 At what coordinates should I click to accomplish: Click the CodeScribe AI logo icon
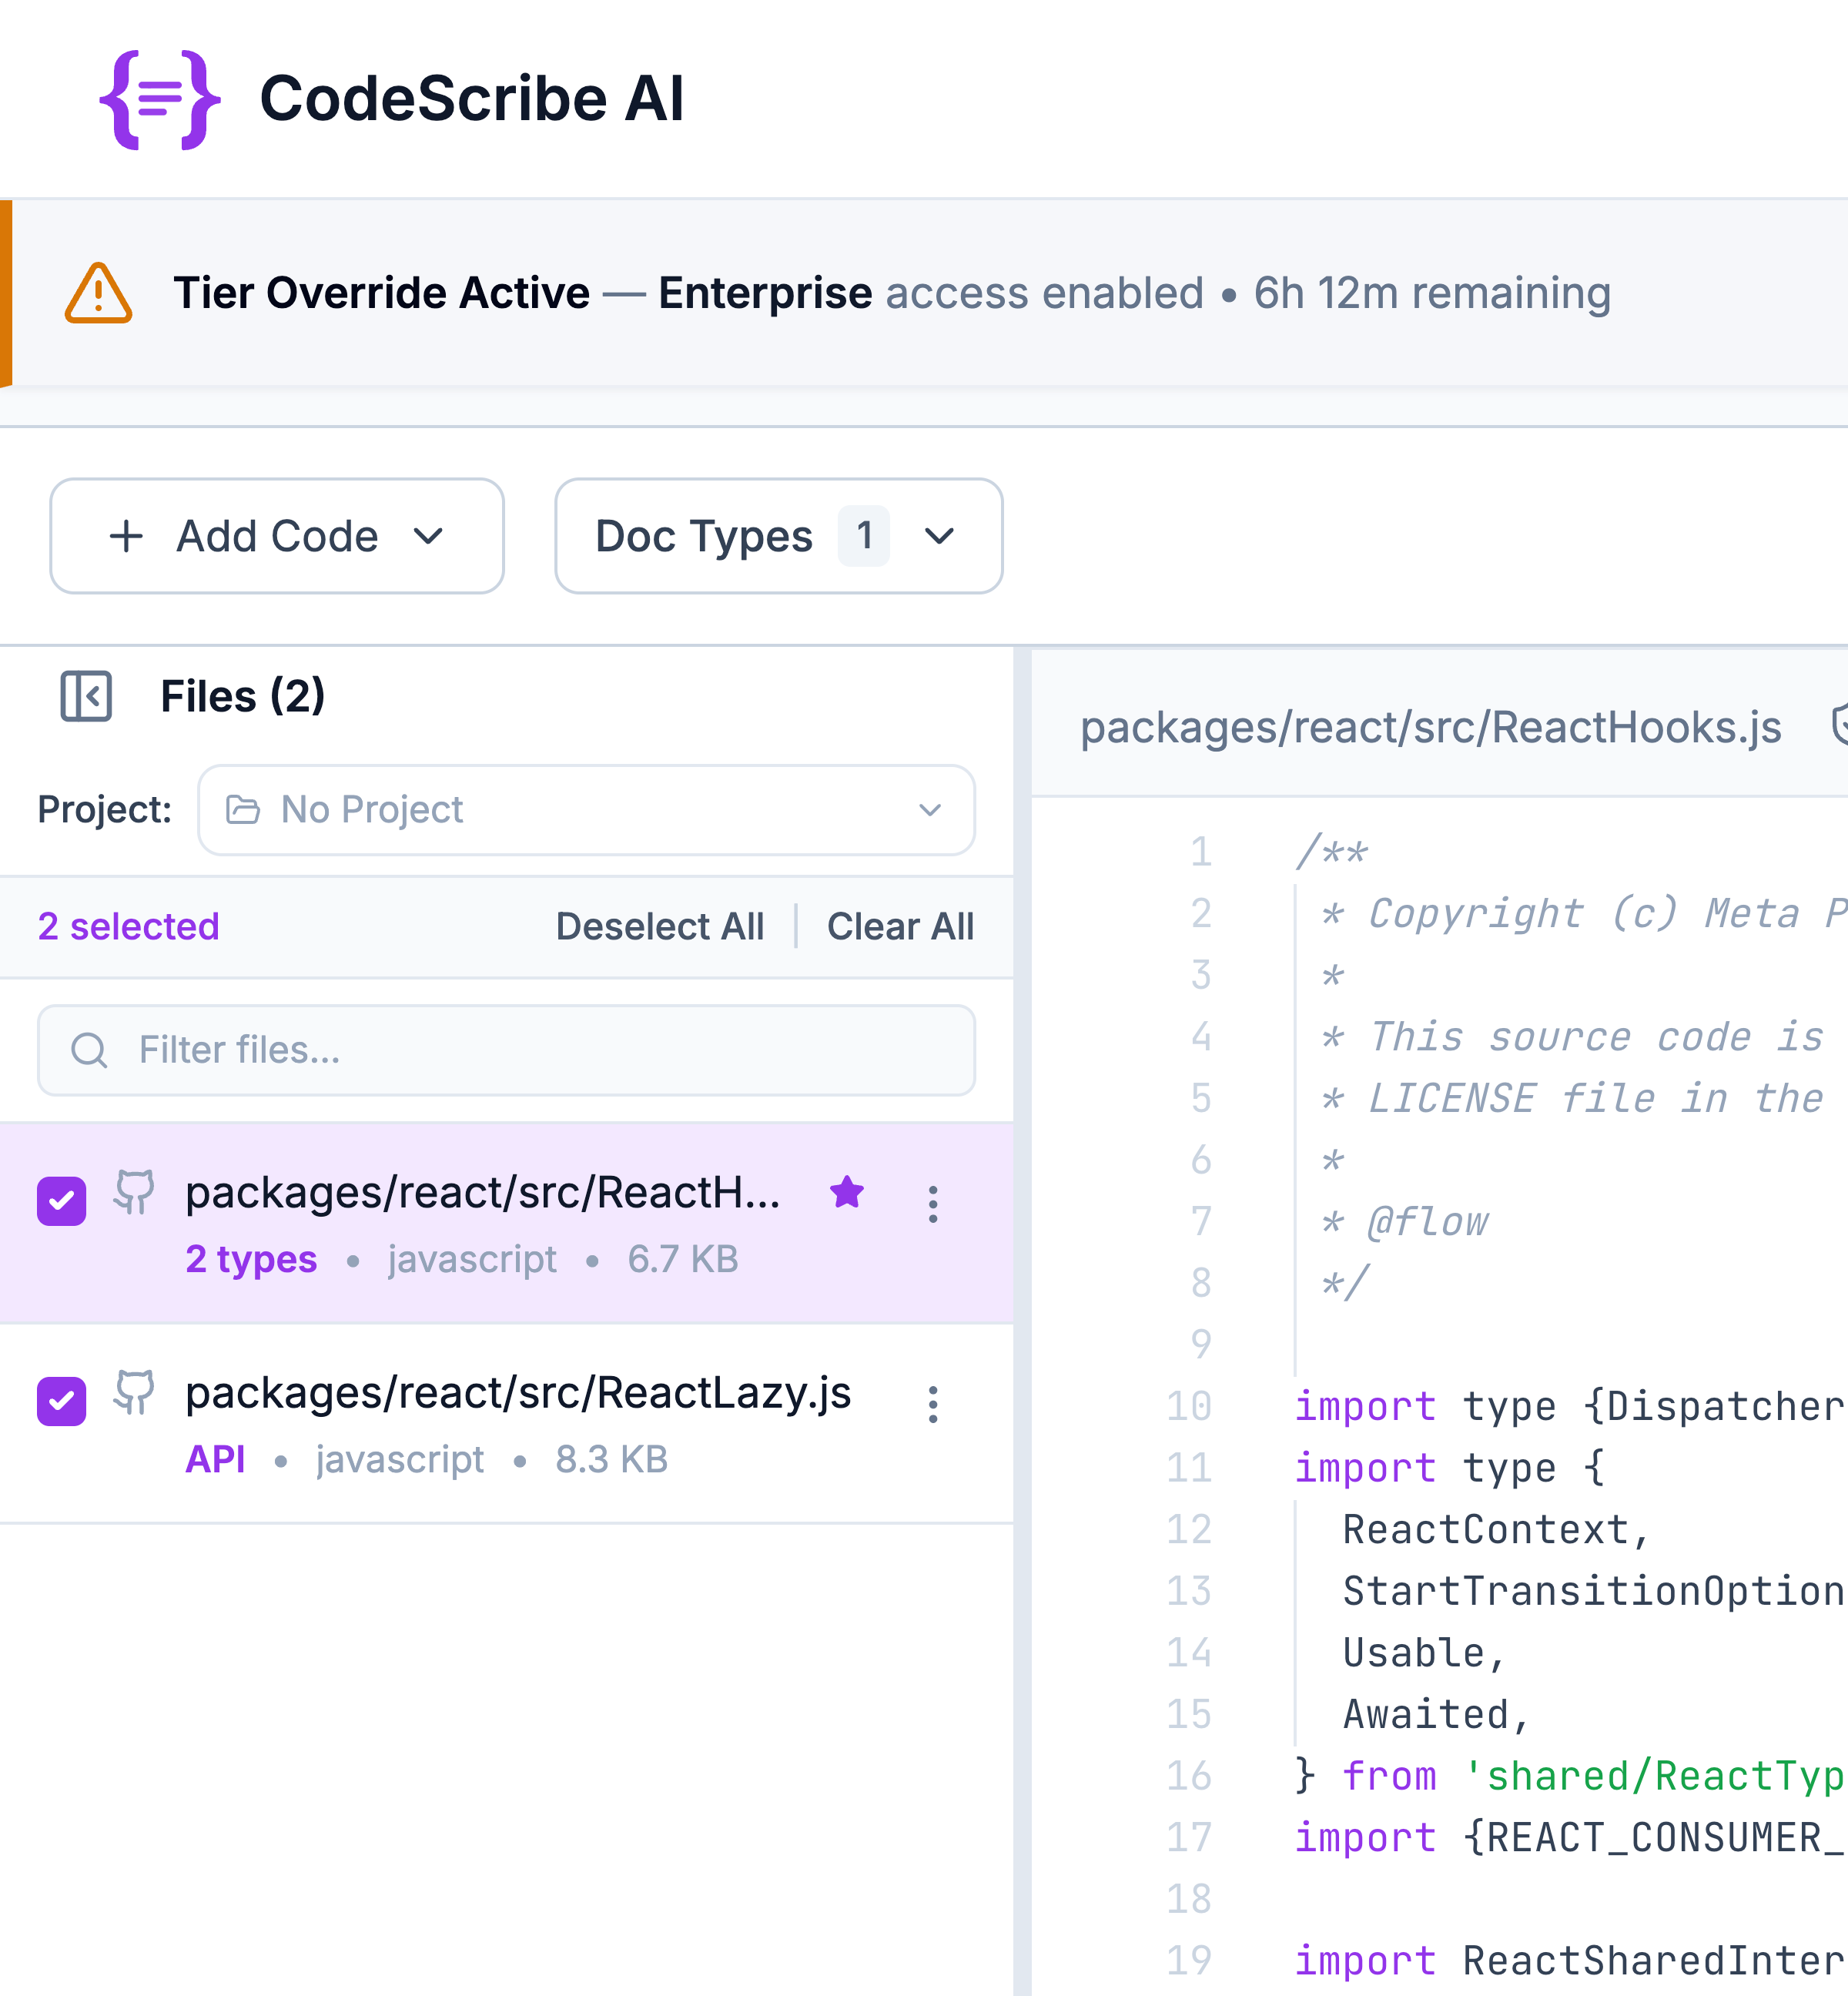(159, 99)
